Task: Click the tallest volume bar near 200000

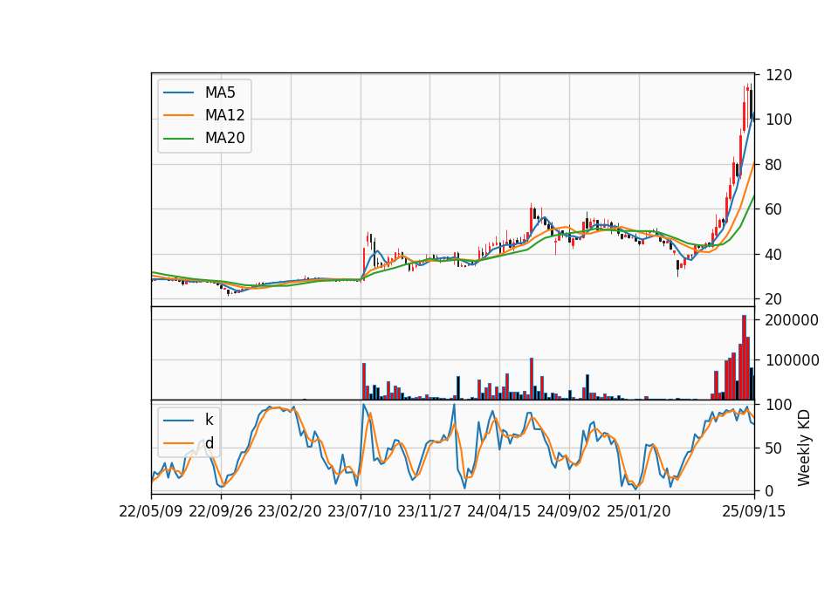Action: (744, 358)
